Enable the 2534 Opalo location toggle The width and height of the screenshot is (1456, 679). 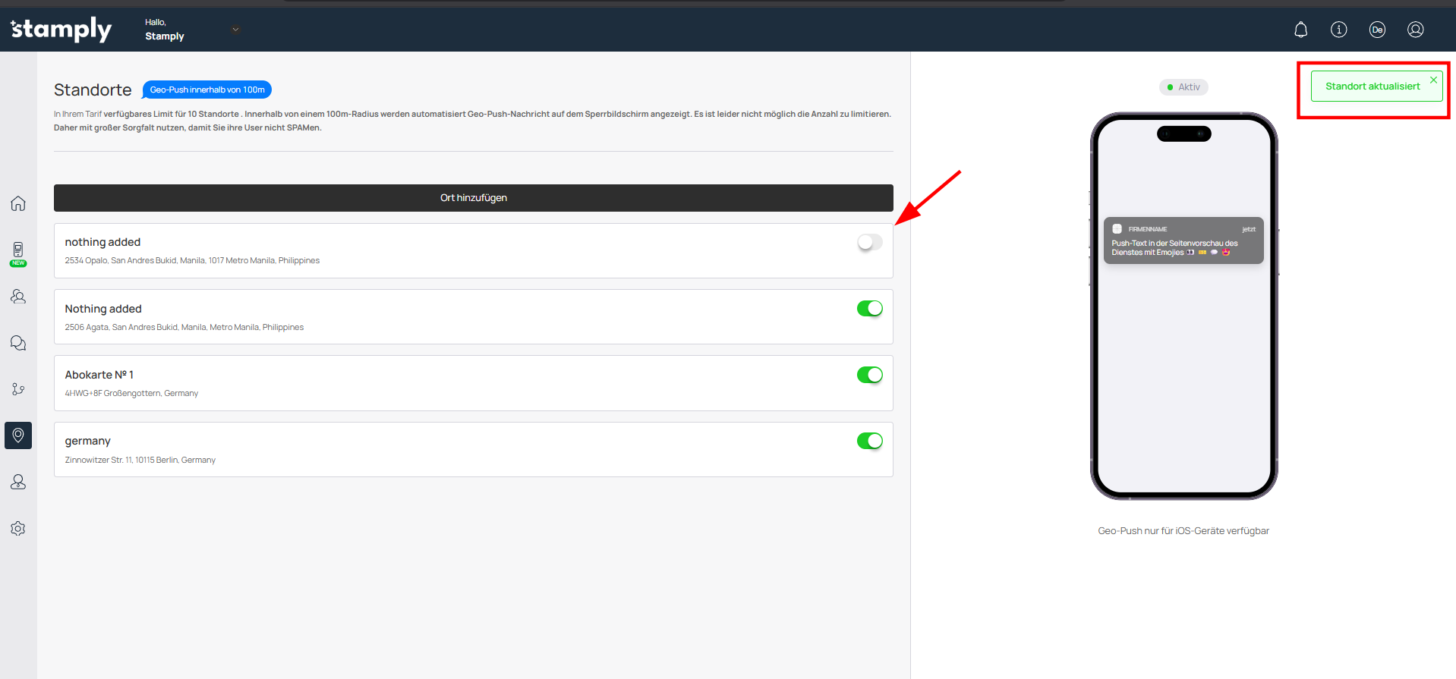869,243
